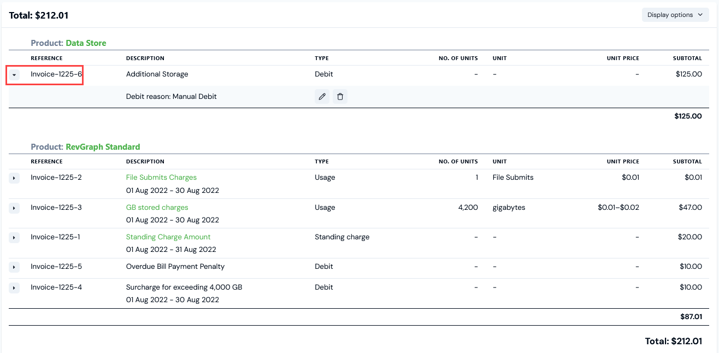Expand the Invoice-1225-3 row
Viewport: 719px width, 353px height.
tap(14, 208)
